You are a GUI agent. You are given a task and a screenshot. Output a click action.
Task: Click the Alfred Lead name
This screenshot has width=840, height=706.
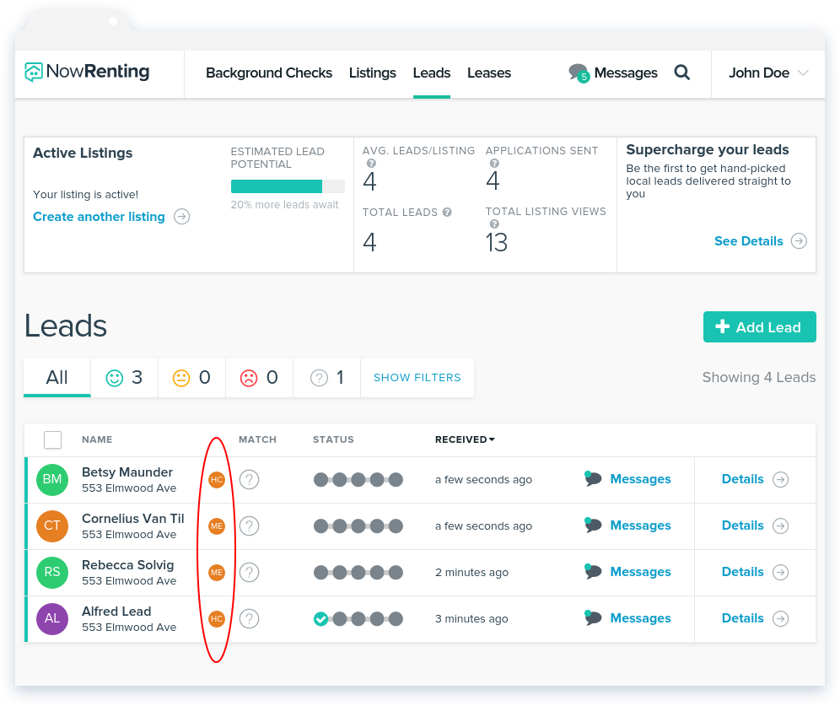[x=116, y=612]
